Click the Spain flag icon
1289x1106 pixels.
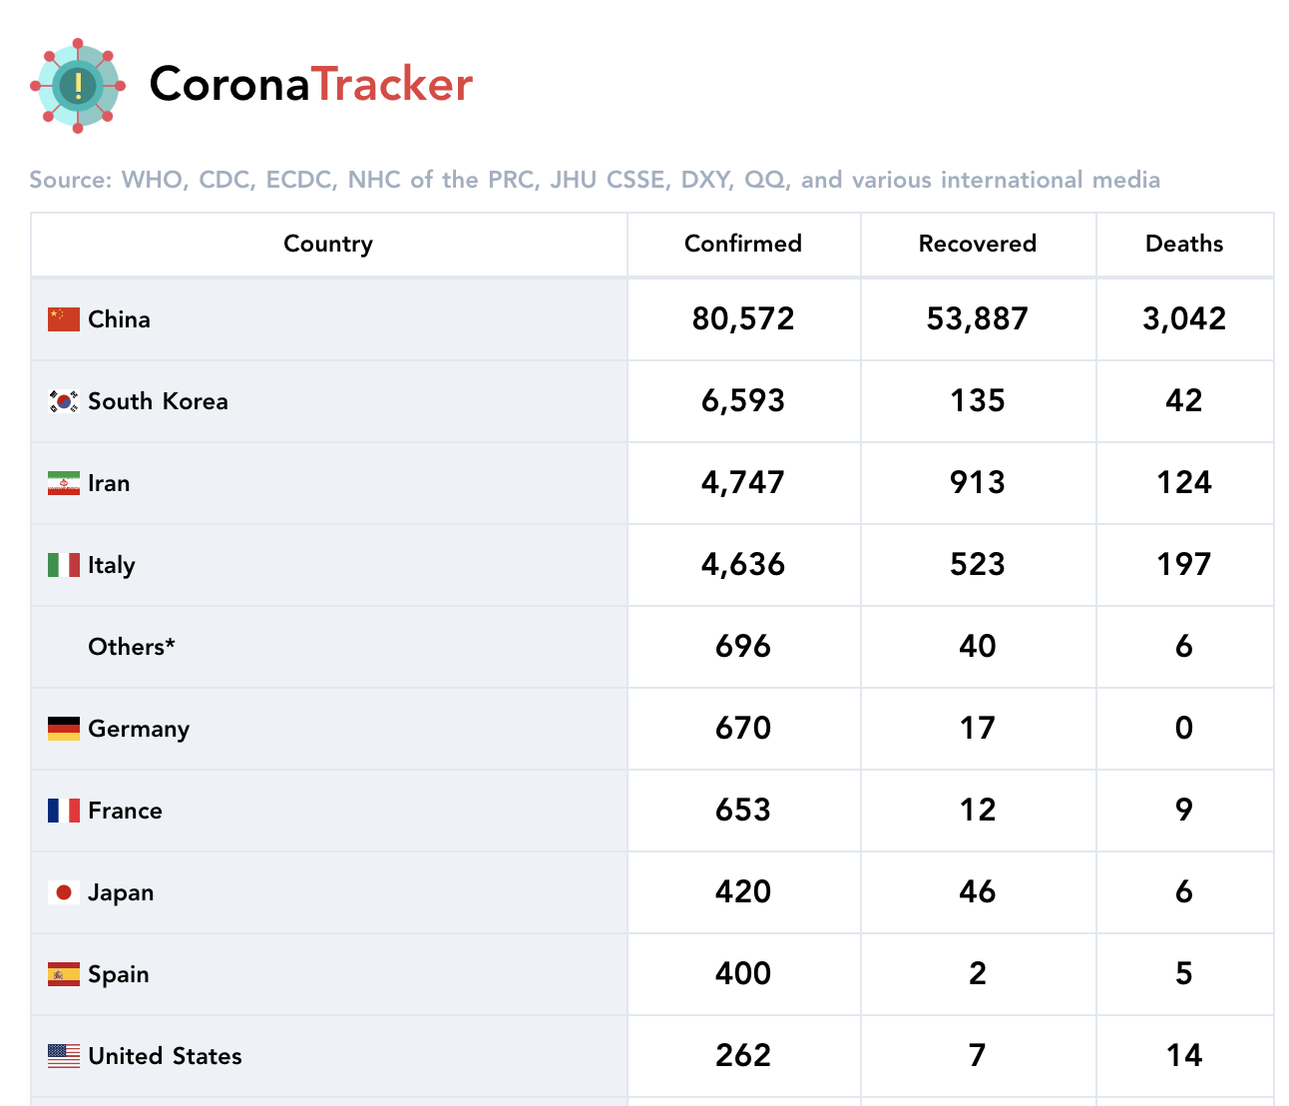(64, 974)
